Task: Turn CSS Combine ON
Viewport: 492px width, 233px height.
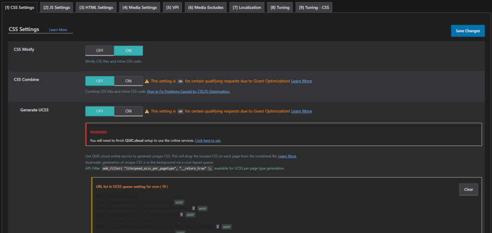Action: (x=128, y=81)
